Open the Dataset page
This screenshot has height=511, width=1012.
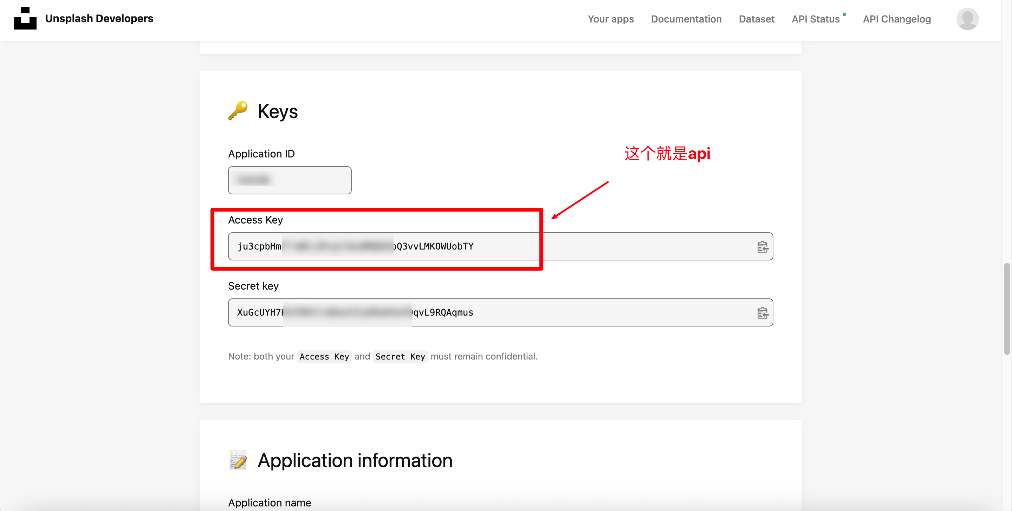tap(756, 19)
